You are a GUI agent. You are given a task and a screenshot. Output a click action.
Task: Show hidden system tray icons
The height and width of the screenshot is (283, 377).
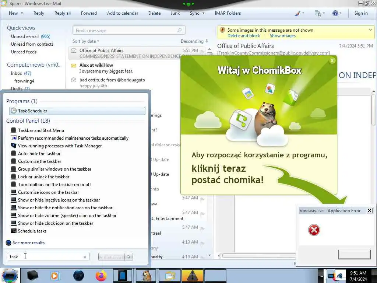click(x=322, y=276)
